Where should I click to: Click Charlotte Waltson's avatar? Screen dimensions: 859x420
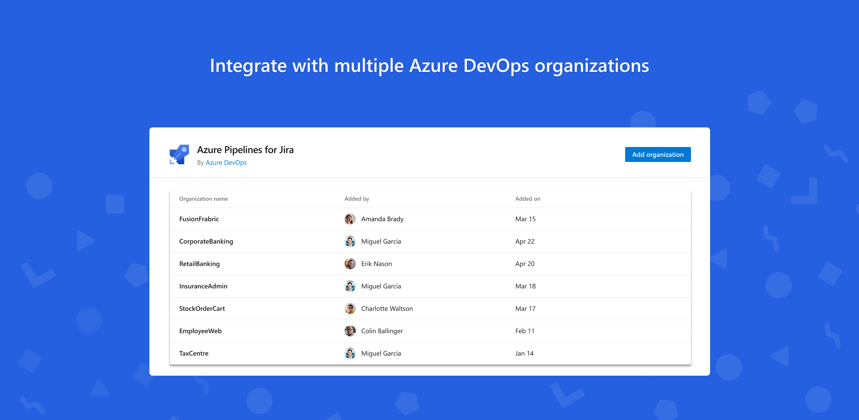(x=350, y=308)
